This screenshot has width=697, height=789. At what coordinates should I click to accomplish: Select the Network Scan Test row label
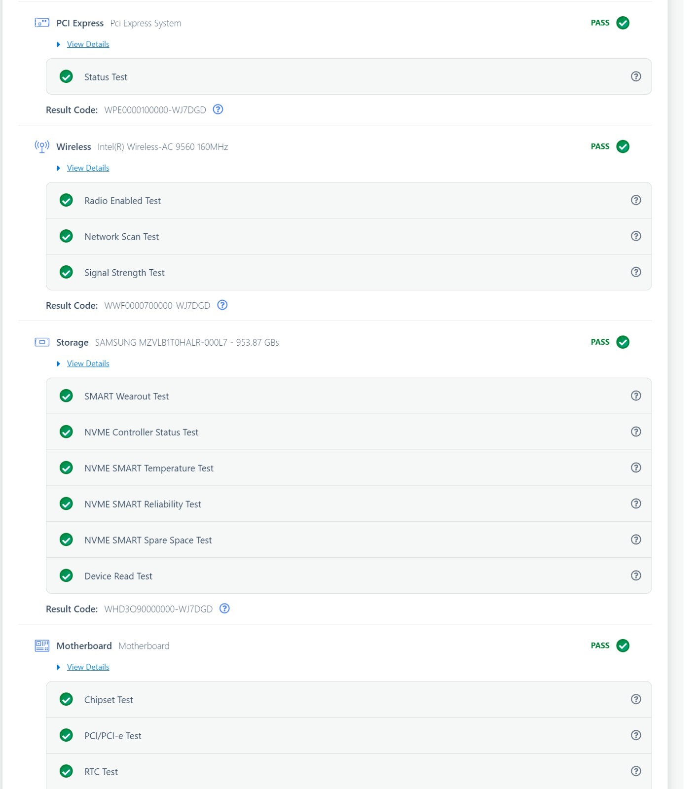coord(121,237)
